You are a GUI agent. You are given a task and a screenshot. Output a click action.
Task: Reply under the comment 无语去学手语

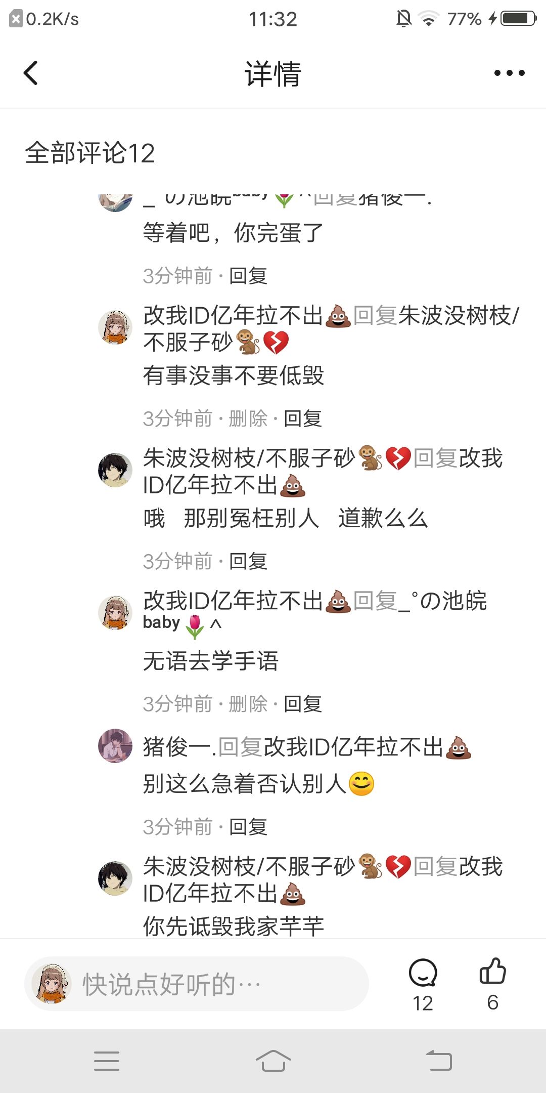pos(303,704)
